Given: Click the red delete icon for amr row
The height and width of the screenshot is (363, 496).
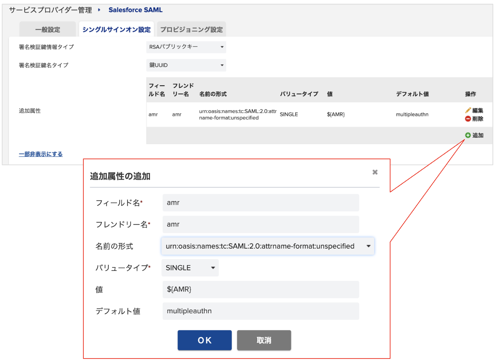Looking at the screenshot, I should 468,119.
